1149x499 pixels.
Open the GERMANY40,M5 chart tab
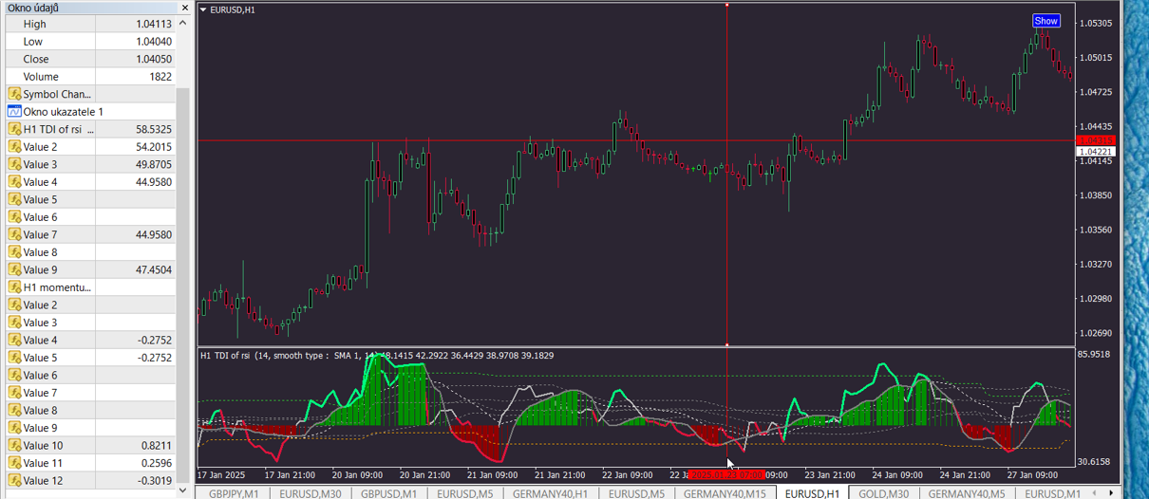(x=966, y=493)
